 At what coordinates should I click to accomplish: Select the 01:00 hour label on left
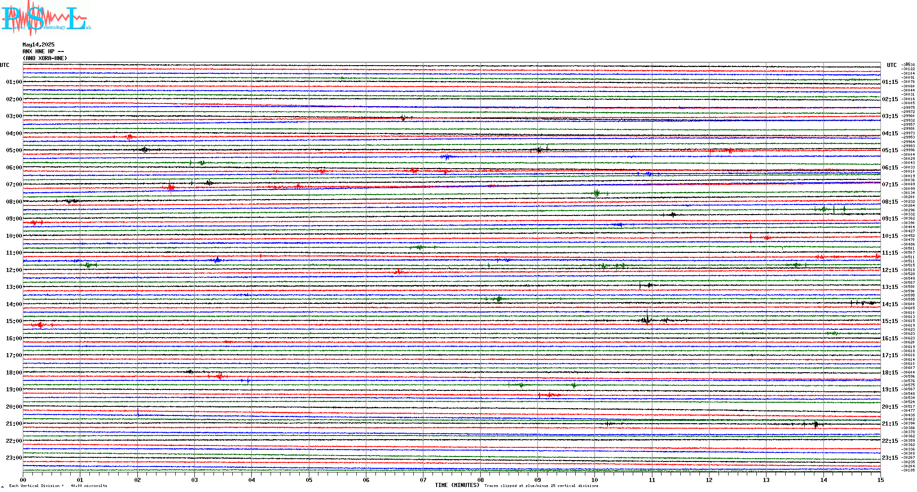(14, 82)
